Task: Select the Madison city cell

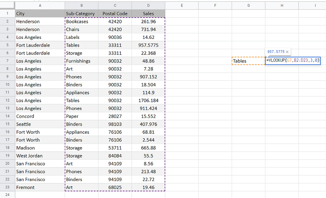Action: [40, 148]
